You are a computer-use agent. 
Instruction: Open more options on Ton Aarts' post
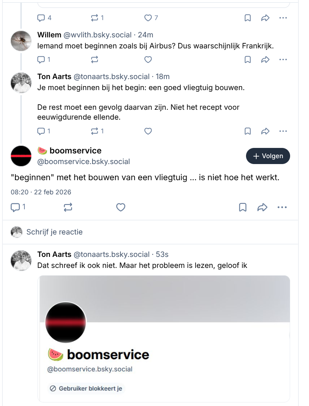(x=283, y=131)
